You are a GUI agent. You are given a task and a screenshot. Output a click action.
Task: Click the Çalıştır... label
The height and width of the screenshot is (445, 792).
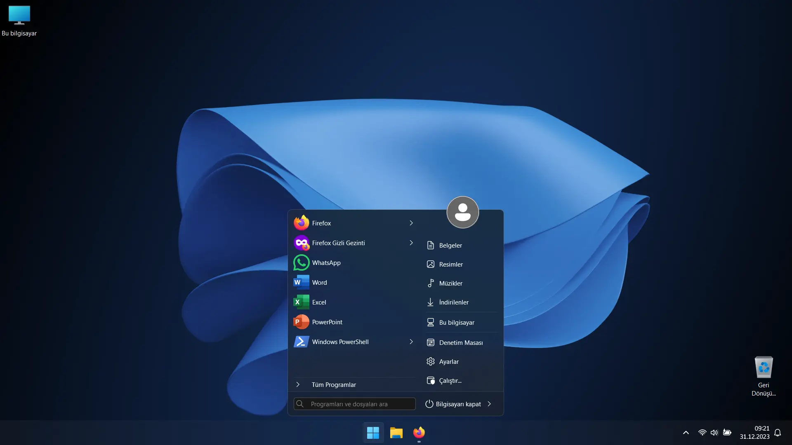tap(450, 380)
